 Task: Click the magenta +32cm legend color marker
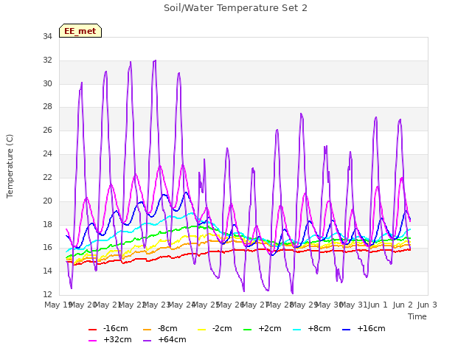[92, 341]
